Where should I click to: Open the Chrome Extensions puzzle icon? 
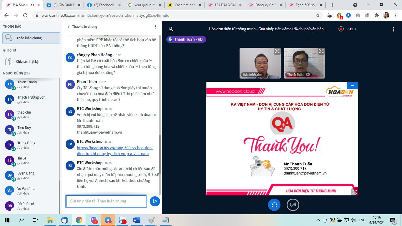click(376, 15)
